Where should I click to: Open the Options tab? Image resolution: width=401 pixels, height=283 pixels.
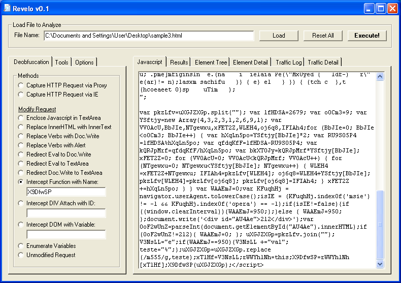[84, 62]
